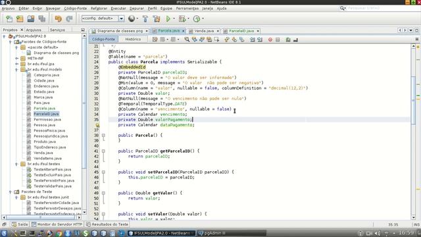421x237 pixels.
Task: Open the Saída output tab
Action: [x=20, y=224]
